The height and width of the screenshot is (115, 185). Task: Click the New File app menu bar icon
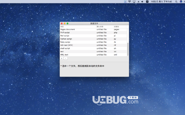tap(125, 2)
